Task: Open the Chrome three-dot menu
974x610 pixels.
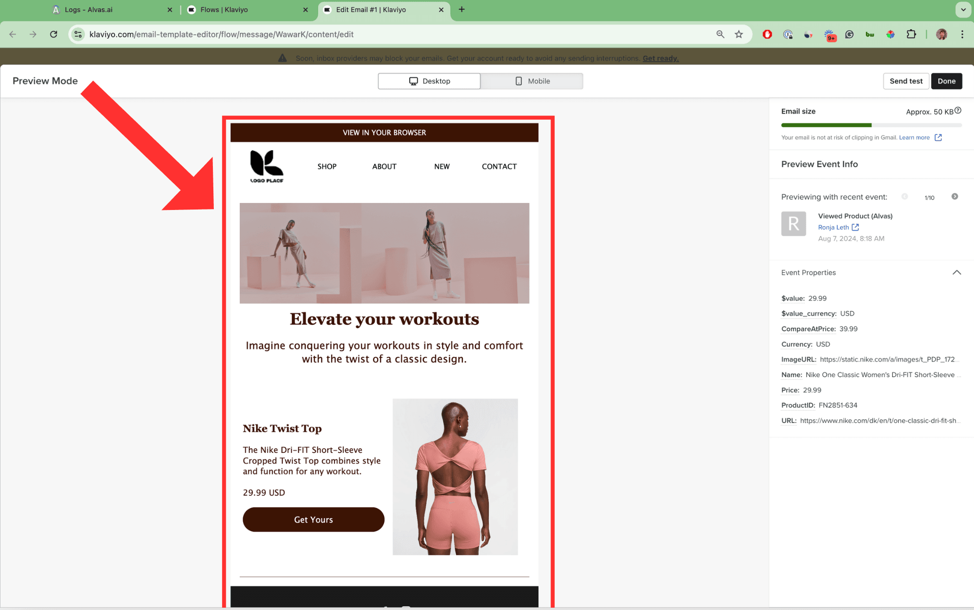Action: 962,34
